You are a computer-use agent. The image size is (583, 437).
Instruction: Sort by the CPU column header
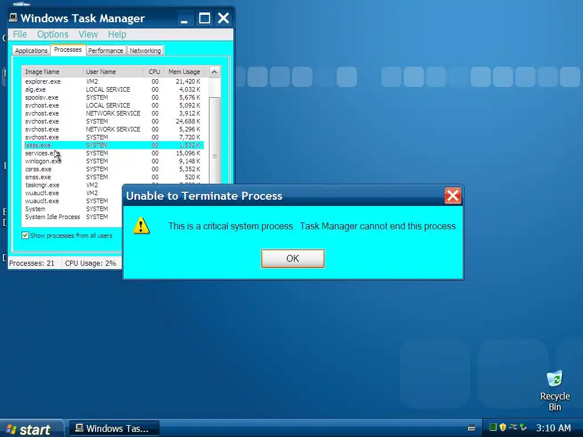154,72
